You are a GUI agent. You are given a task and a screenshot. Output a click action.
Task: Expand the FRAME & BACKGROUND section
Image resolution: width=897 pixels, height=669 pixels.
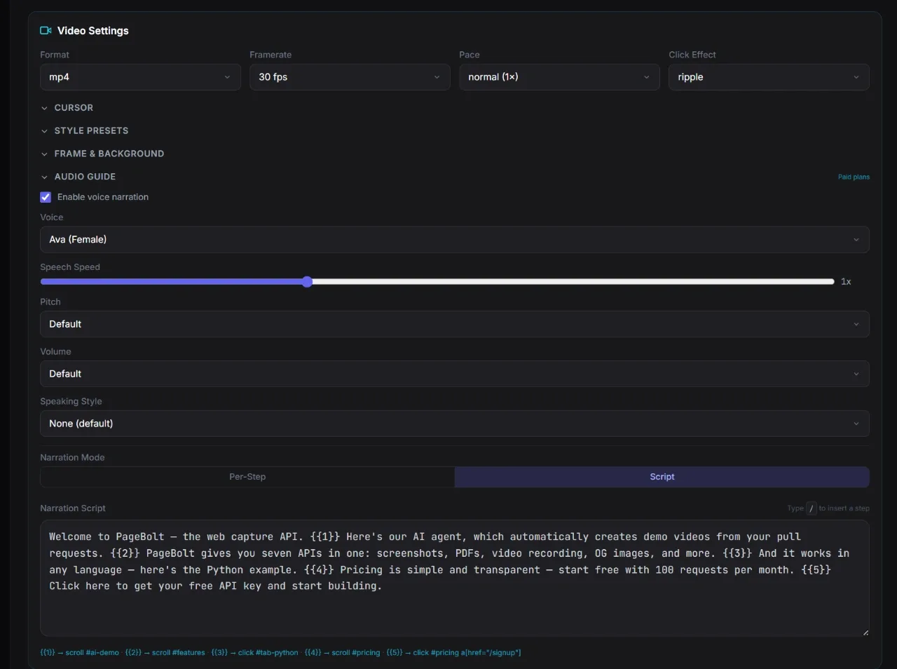click(x=102, y=154)
